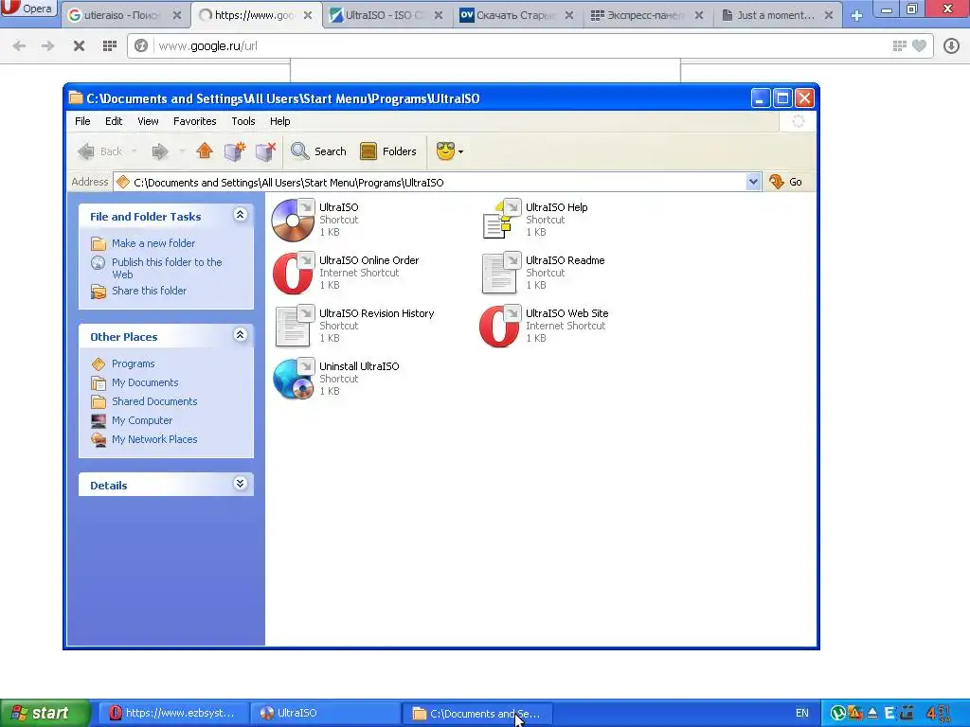
Task: Click the Explorer Back arrow button
Action: click(100, 151)
